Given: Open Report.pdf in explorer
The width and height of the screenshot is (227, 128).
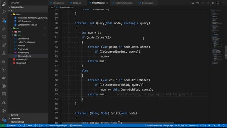Looking at the screenshot, I should [x=28, y=63].
